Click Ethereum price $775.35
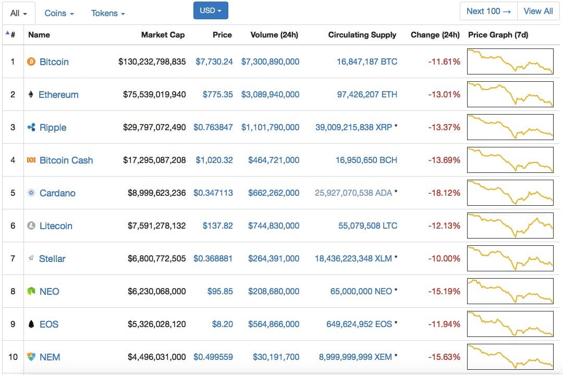The width and height of the screenshot is (563, 375). coord(217,94)
